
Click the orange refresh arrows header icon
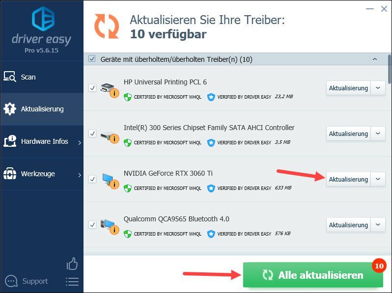[107, 27]
